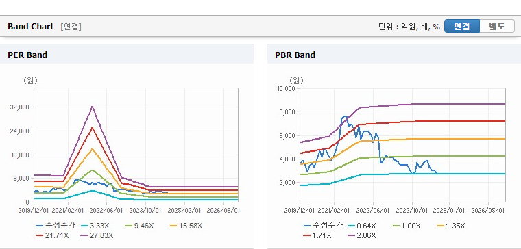The width and height of the screenshot is (521, 249).
Task: Switch to the 별도 separate view
Action: pos(497,26)
